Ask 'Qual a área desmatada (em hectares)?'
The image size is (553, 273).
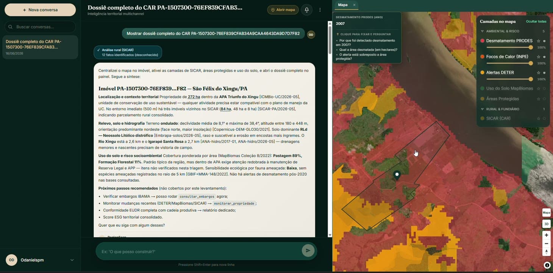pyautogui.click(x=369, y=50)
